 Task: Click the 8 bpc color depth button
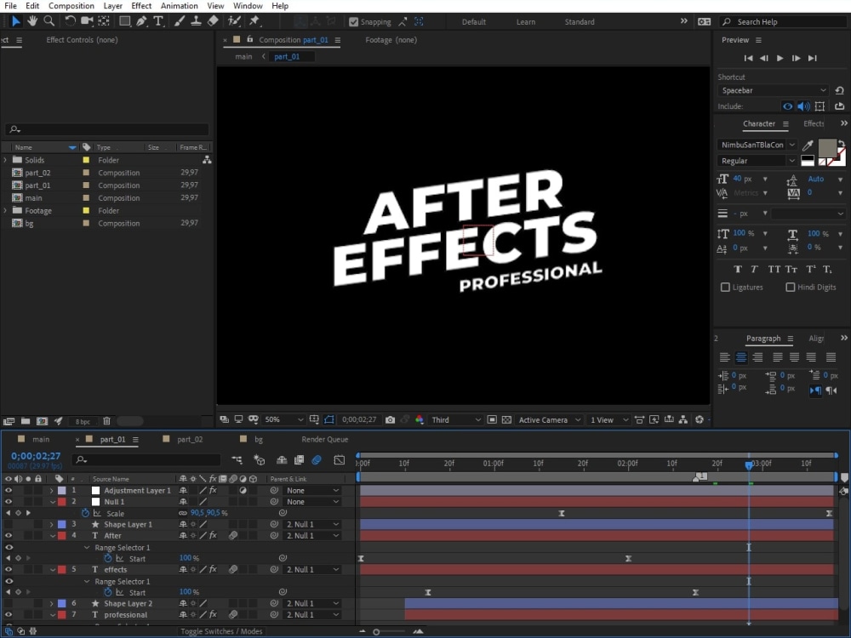(x=83, y=422)
